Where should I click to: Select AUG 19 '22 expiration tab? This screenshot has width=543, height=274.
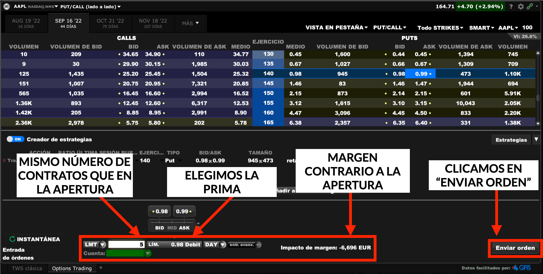(x=26, y=23)
